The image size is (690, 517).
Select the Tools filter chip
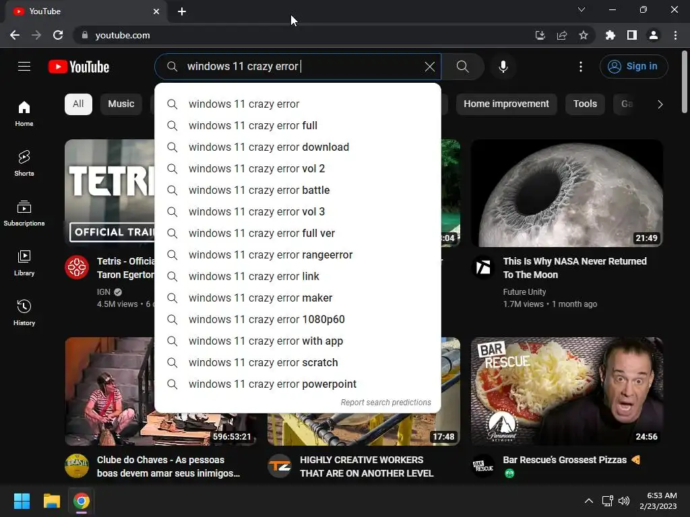pyautogui.click(x=585, y=104)
